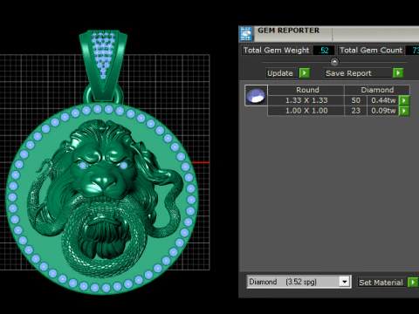
Task: Select the 1.33 X 1.33 size cell
Action: tap(306, 100)
